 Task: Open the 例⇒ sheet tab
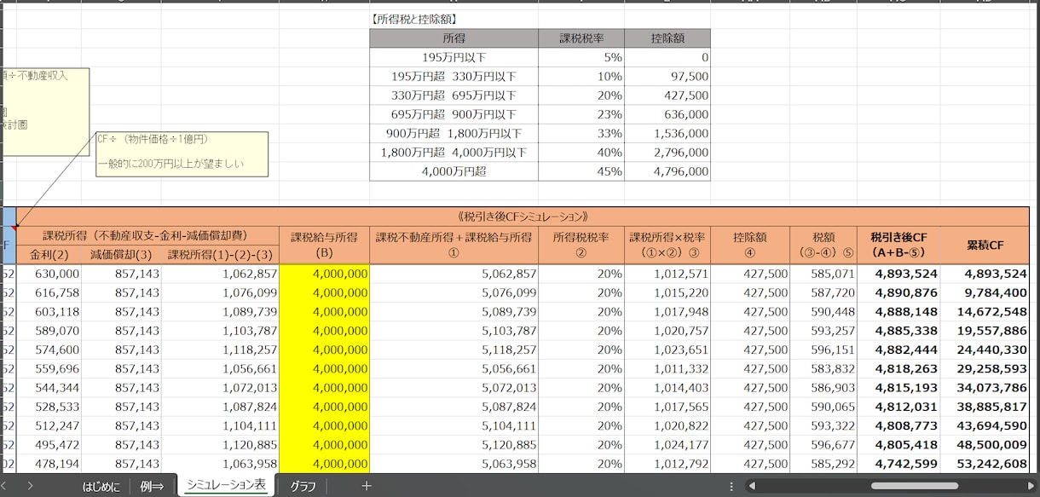(153, 487)
